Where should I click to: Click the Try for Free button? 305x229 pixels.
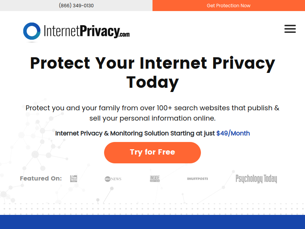click(152, 152)
